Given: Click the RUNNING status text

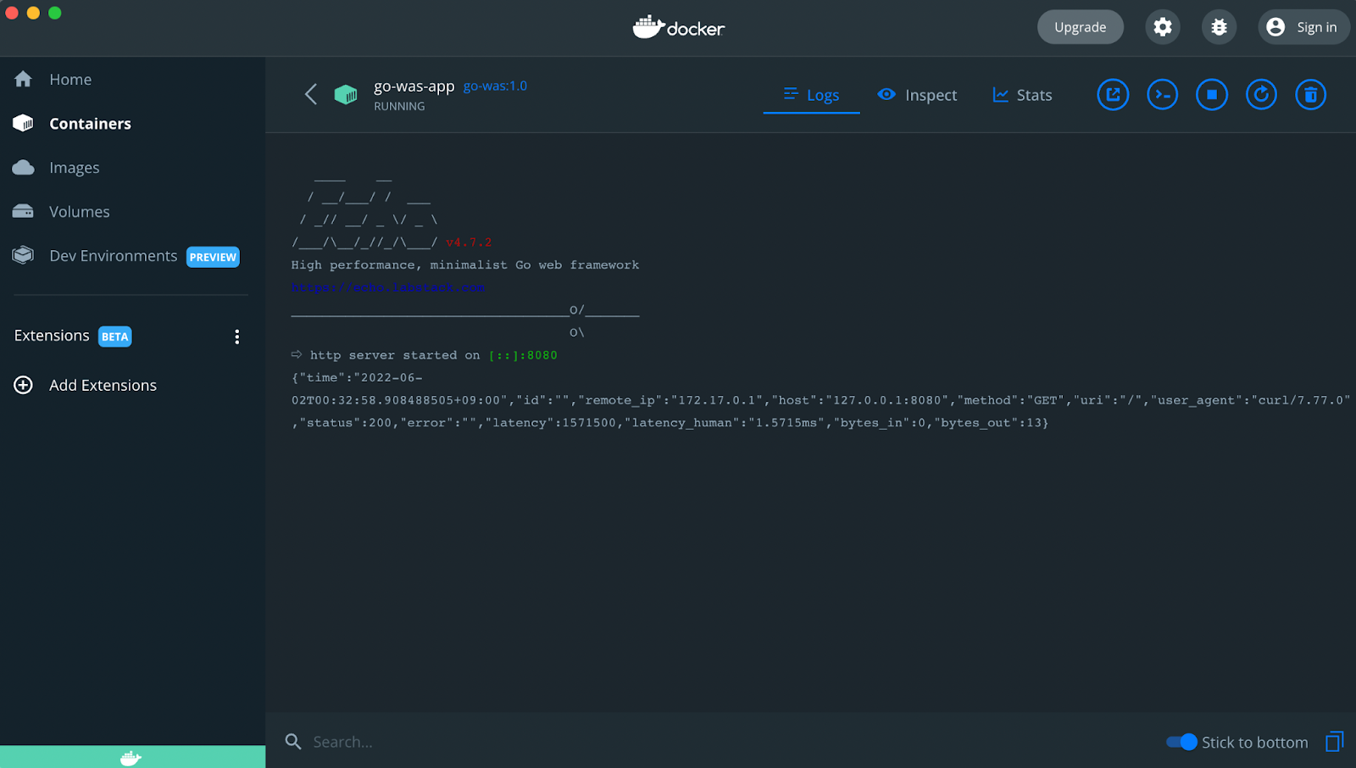Looking at the screenshot, I should (399, 106).
